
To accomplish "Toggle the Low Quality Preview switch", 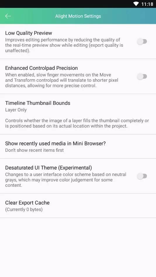I will 142,42.
